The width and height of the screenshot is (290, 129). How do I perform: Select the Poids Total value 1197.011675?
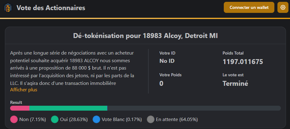[x=242, y=62]
